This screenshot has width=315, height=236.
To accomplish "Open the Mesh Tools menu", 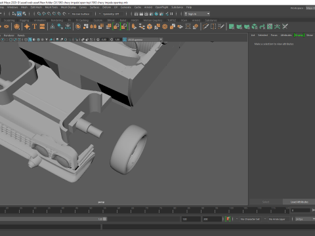I will (51, 7).
